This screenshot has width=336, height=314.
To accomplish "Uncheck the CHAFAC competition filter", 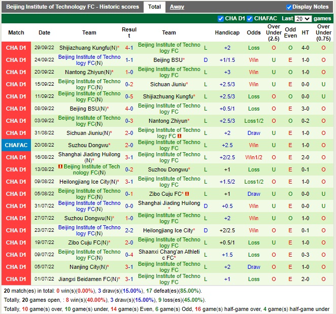I will 250,19.
